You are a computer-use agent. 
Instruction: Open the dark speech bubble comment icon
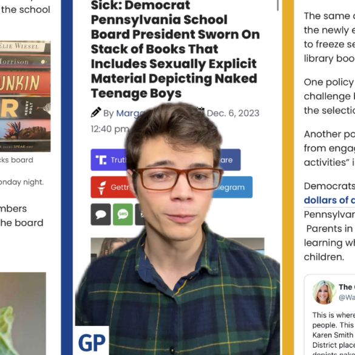[101, 214]
